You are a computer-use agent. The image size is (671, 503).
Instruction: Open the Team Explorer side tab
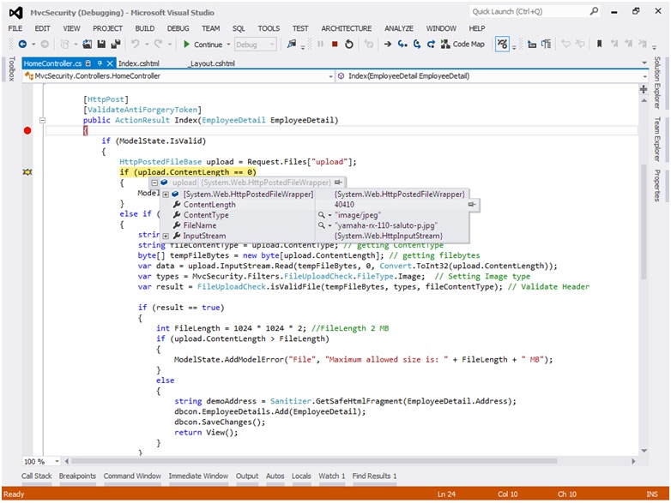click(657, 140)
